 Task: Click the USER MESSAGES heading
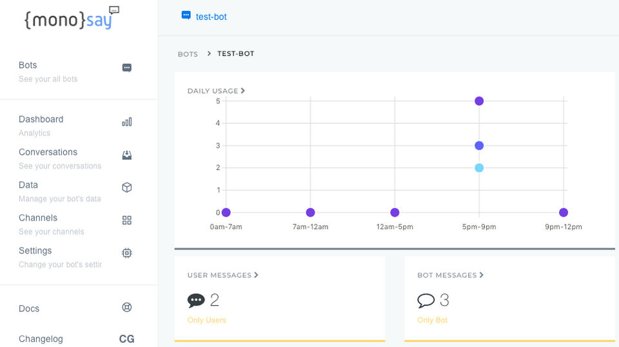pyautogui.click(x=219, y=275)
